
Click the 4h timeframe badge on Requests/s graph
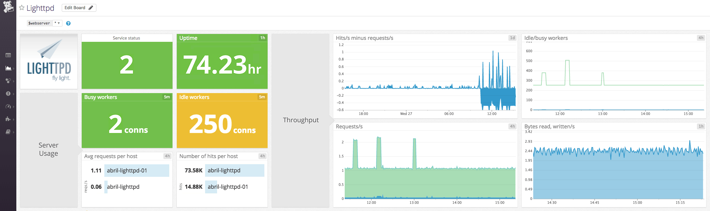click(x=512, y=126)
